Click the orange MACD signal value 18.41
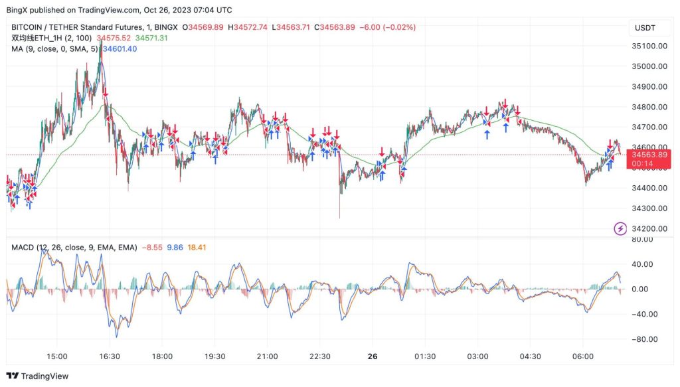The height and width of the screenshot is (387, 680). pyautogui.click(x=197, y=248)
